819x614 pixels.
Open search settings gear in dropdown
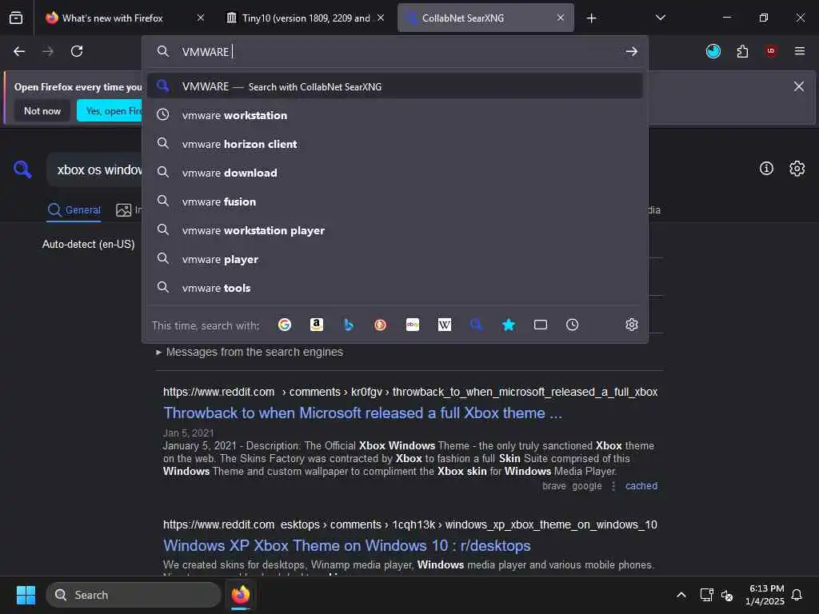click(632, 325)
